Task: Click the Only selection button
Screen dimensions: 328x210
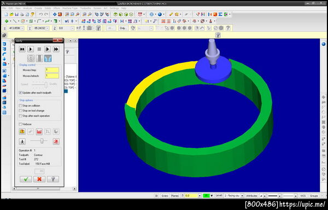Action: pyautogui.click(x=124, y=28)
